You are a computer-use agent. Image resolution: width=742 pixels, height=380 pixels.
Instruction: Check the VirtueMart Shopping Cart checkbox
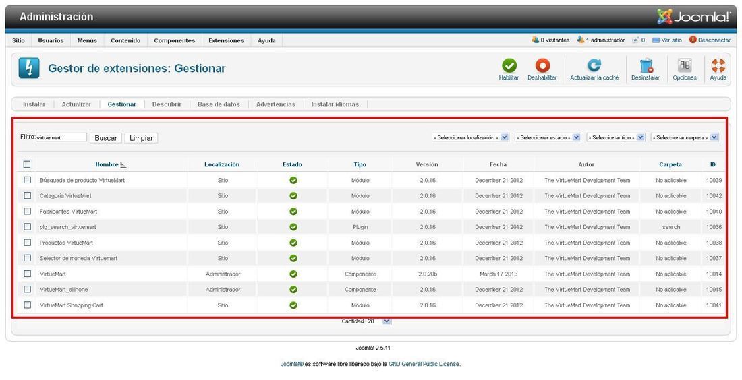point(28,305)
